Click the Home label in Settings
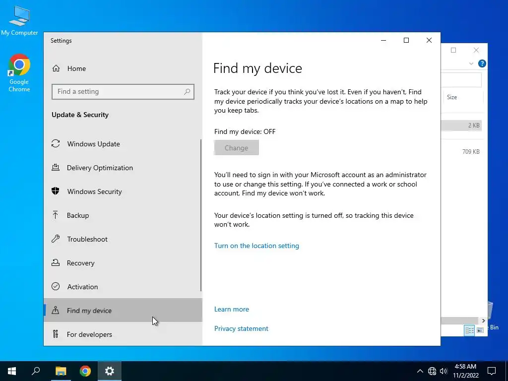The height and width of the screenshot is (381, 508). click(x=76, y=68)
